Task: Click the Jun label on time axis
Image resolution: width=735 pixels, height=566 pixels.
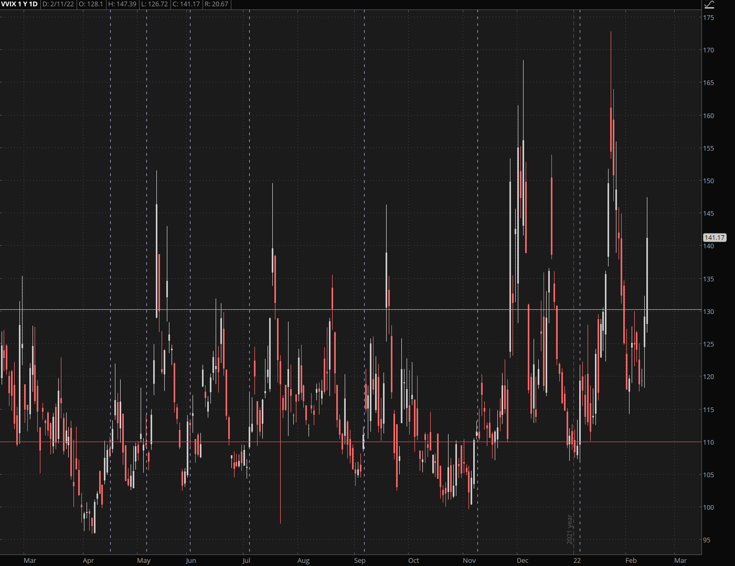Action: point(191,561)
